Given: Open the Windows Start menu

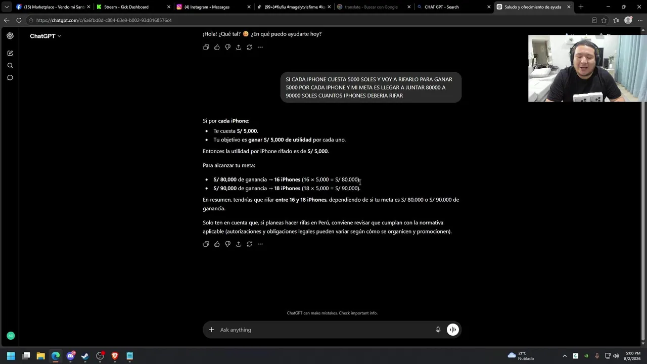Looking at the screenshot, I should (11, 356).
